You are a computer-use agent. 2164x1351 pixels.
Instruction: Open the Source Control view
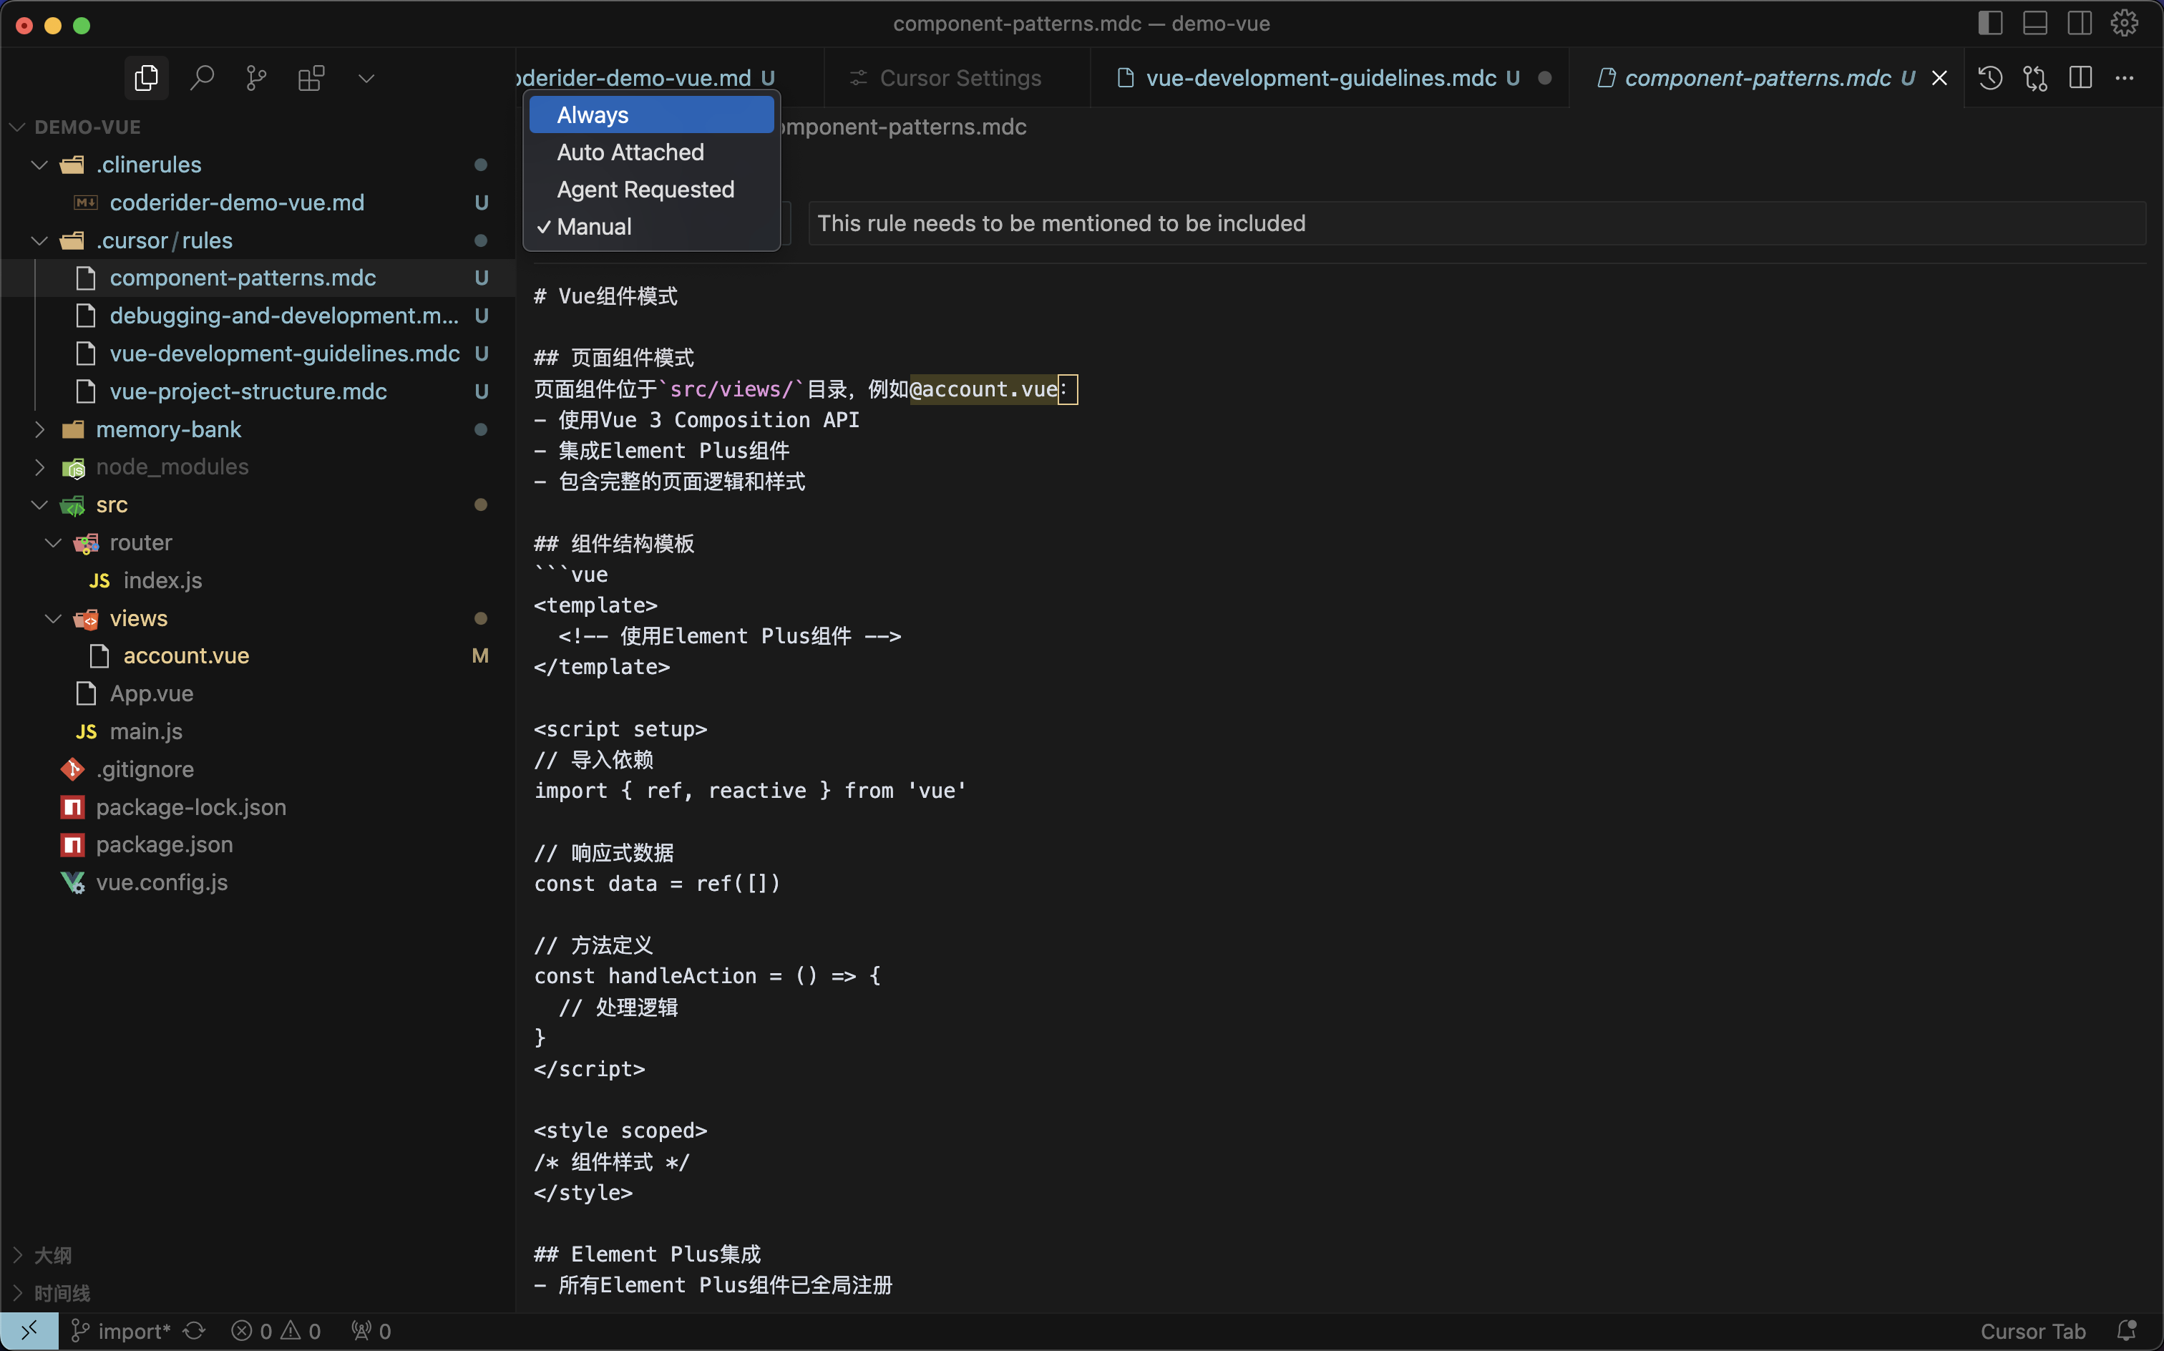(256, 78)
